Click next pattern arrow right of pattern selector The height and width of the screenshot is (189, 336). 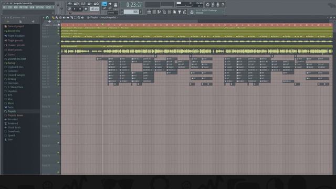(141, 12)
